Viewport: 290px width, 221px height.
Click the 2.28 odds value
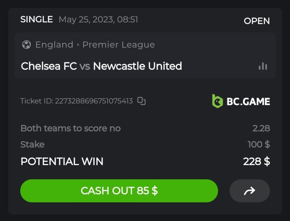(x=261, y=128)
